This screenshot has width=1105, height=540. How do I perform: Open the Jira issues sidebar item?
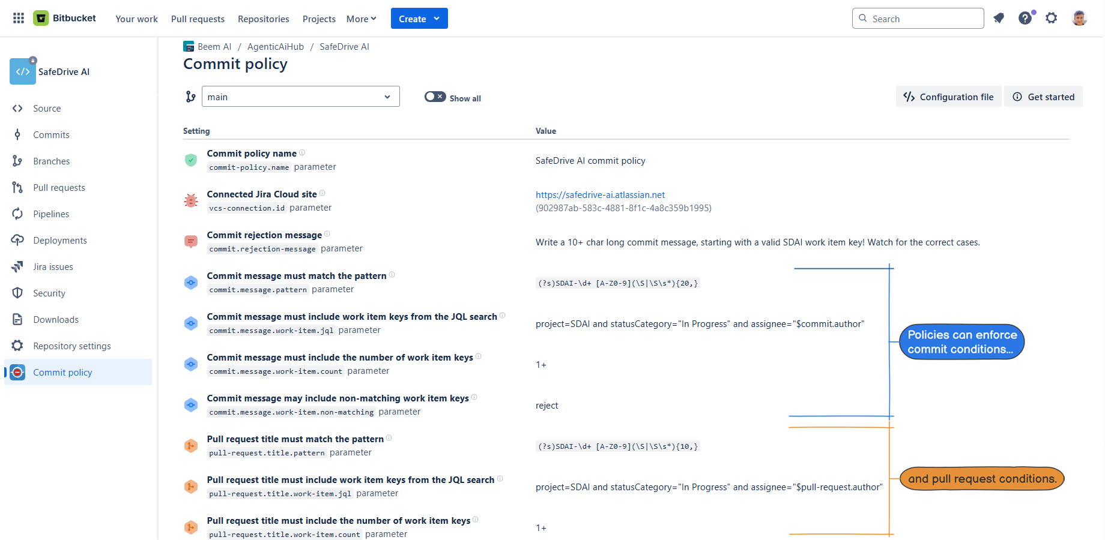[x=53, y=266]
